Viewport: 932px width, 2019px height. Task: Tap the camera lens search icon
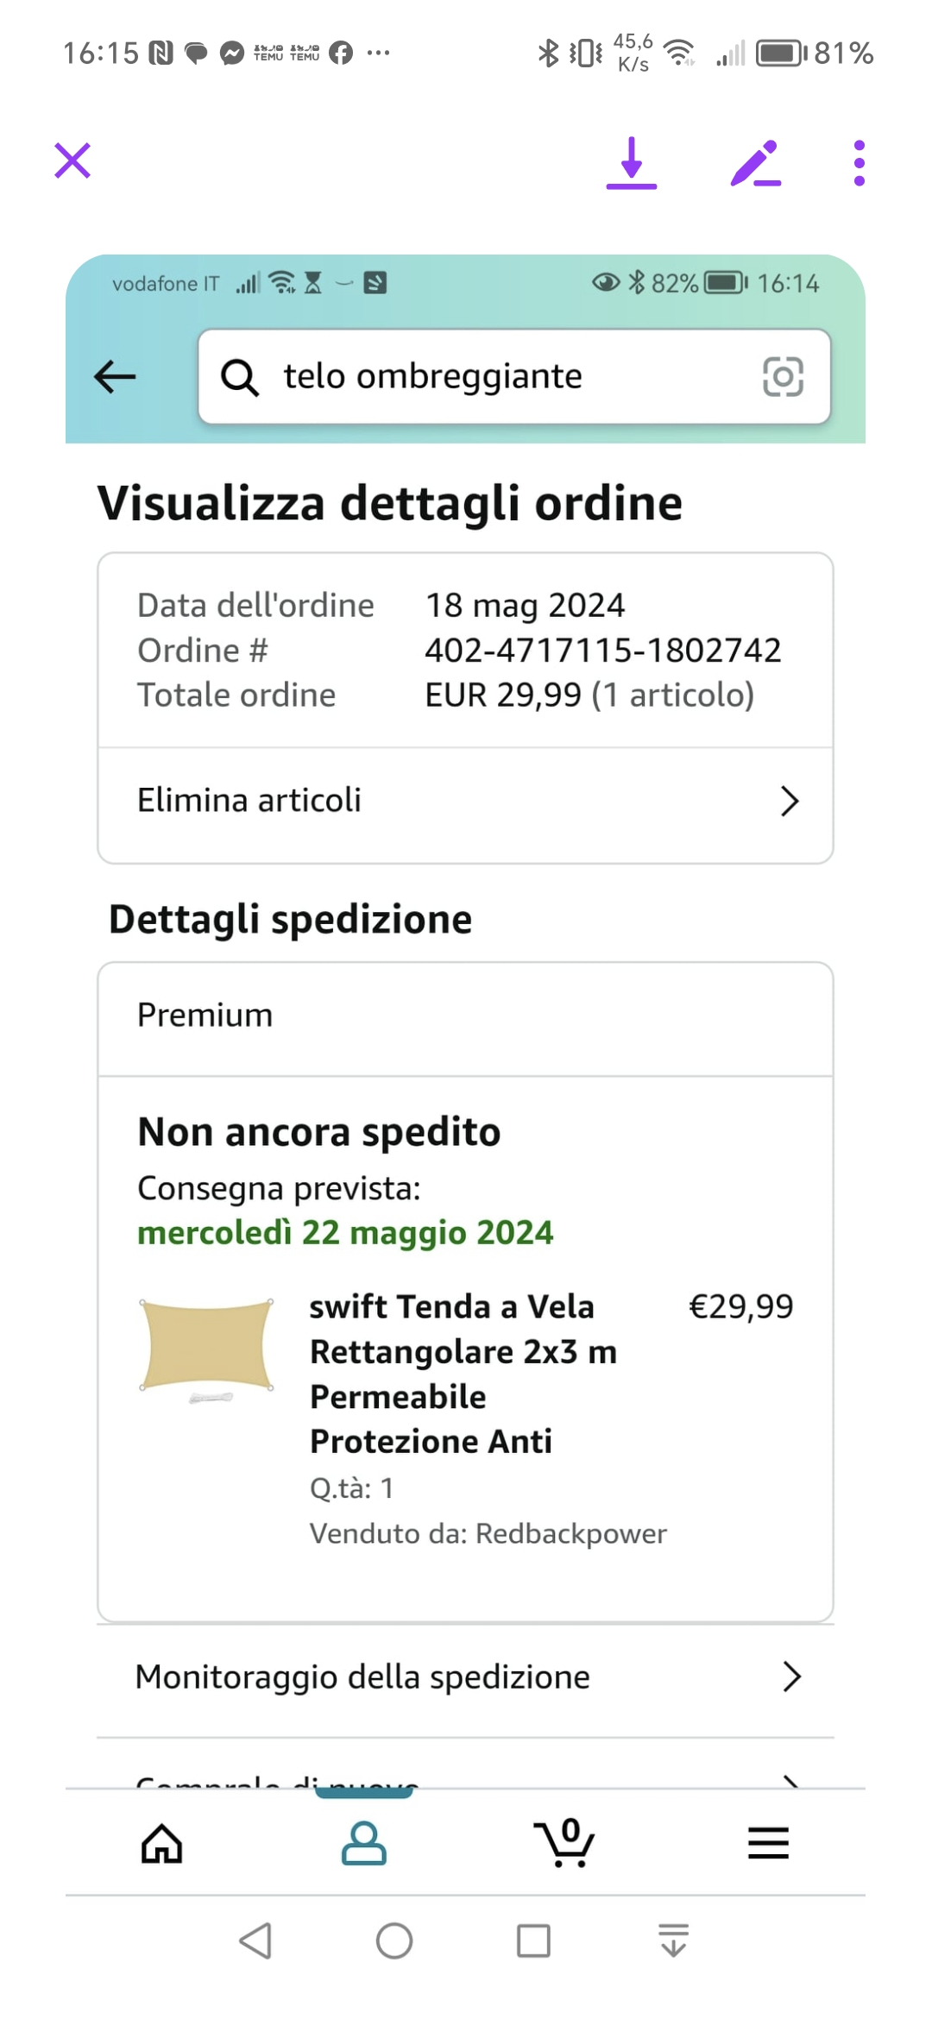pos(783,377)
